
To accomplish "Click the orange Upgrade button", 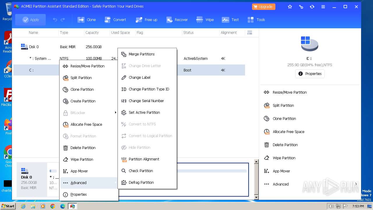I will click(263, 7).
